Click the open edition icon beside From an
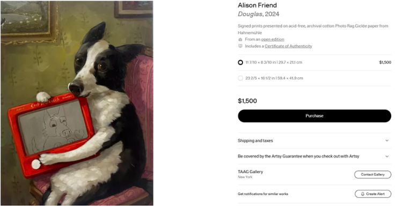 pyautogui.click(x=240, y=40)
